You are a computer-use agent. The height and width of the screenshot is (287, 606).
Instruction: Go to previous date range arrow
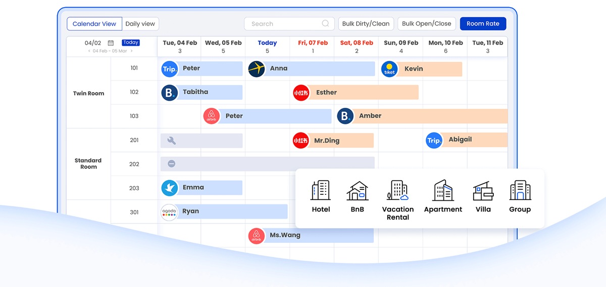tap(89, 51)
